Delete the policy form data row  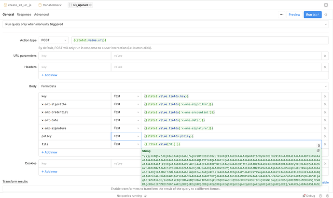click(325, 136)
